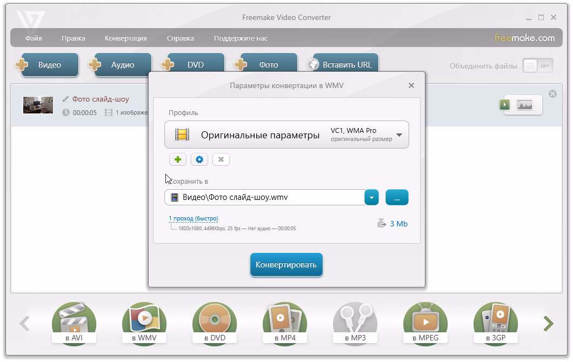Click the '1 проход (быстро)' link
This screenshot has width=573, height=362.
[x=194, y=219]
